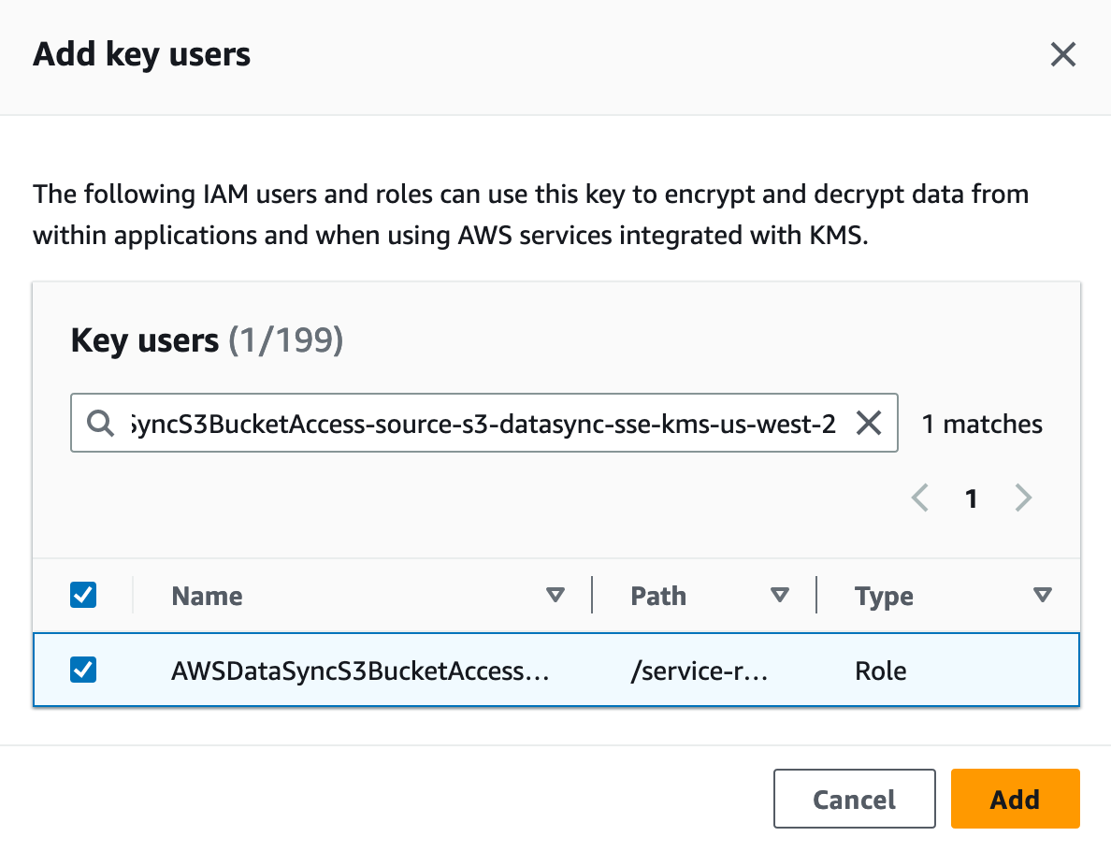Go to previous page with left chevron

point(919,498)
